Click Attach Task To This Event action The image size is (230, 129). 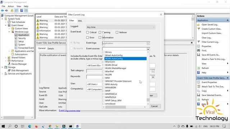213,87
